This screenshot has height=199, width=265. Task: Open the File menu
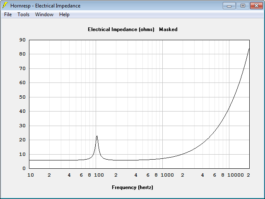pos(8,15)
